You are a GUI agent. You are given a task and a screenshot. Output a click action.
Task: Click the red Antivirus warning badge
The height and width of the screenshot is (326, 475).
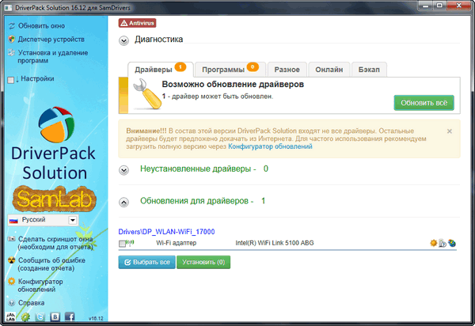(137, 23)
